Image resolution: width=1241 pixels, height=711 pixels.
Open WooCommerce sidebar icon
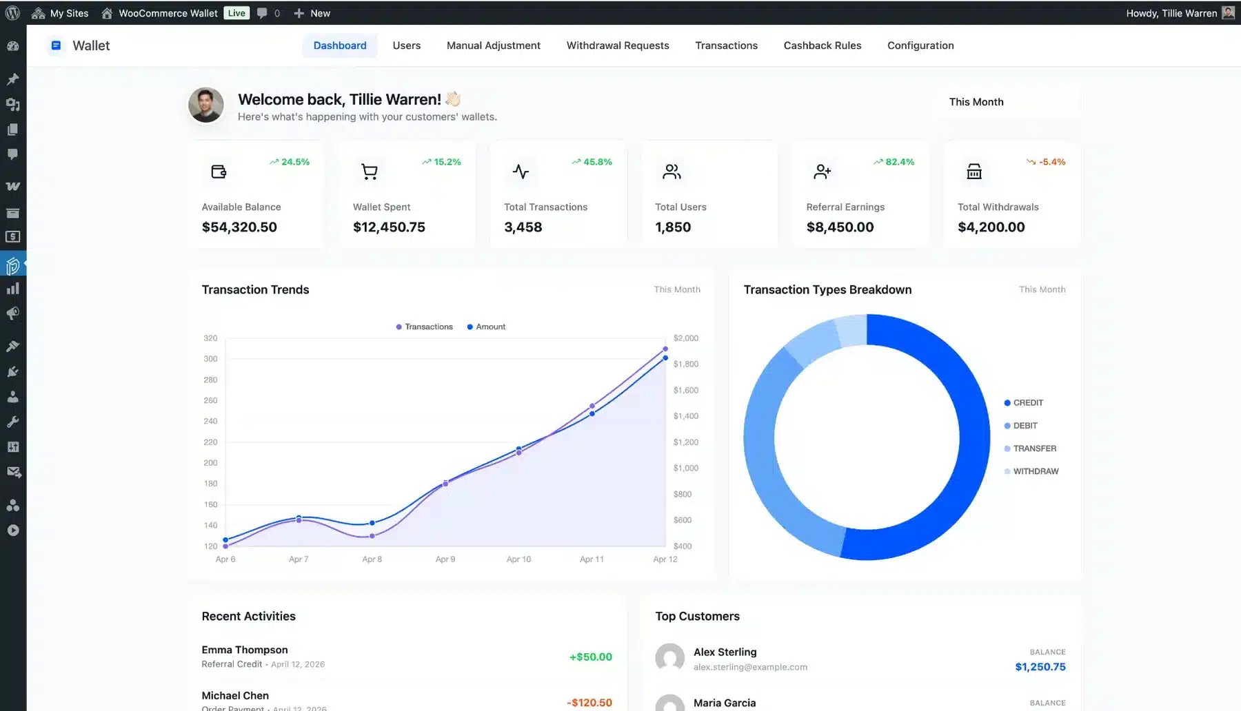12,187
